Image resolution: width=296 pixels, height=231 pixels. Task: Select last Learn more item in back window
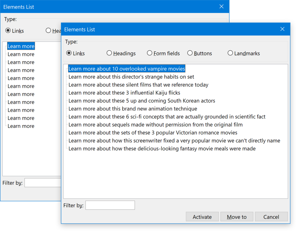(21, 126)
